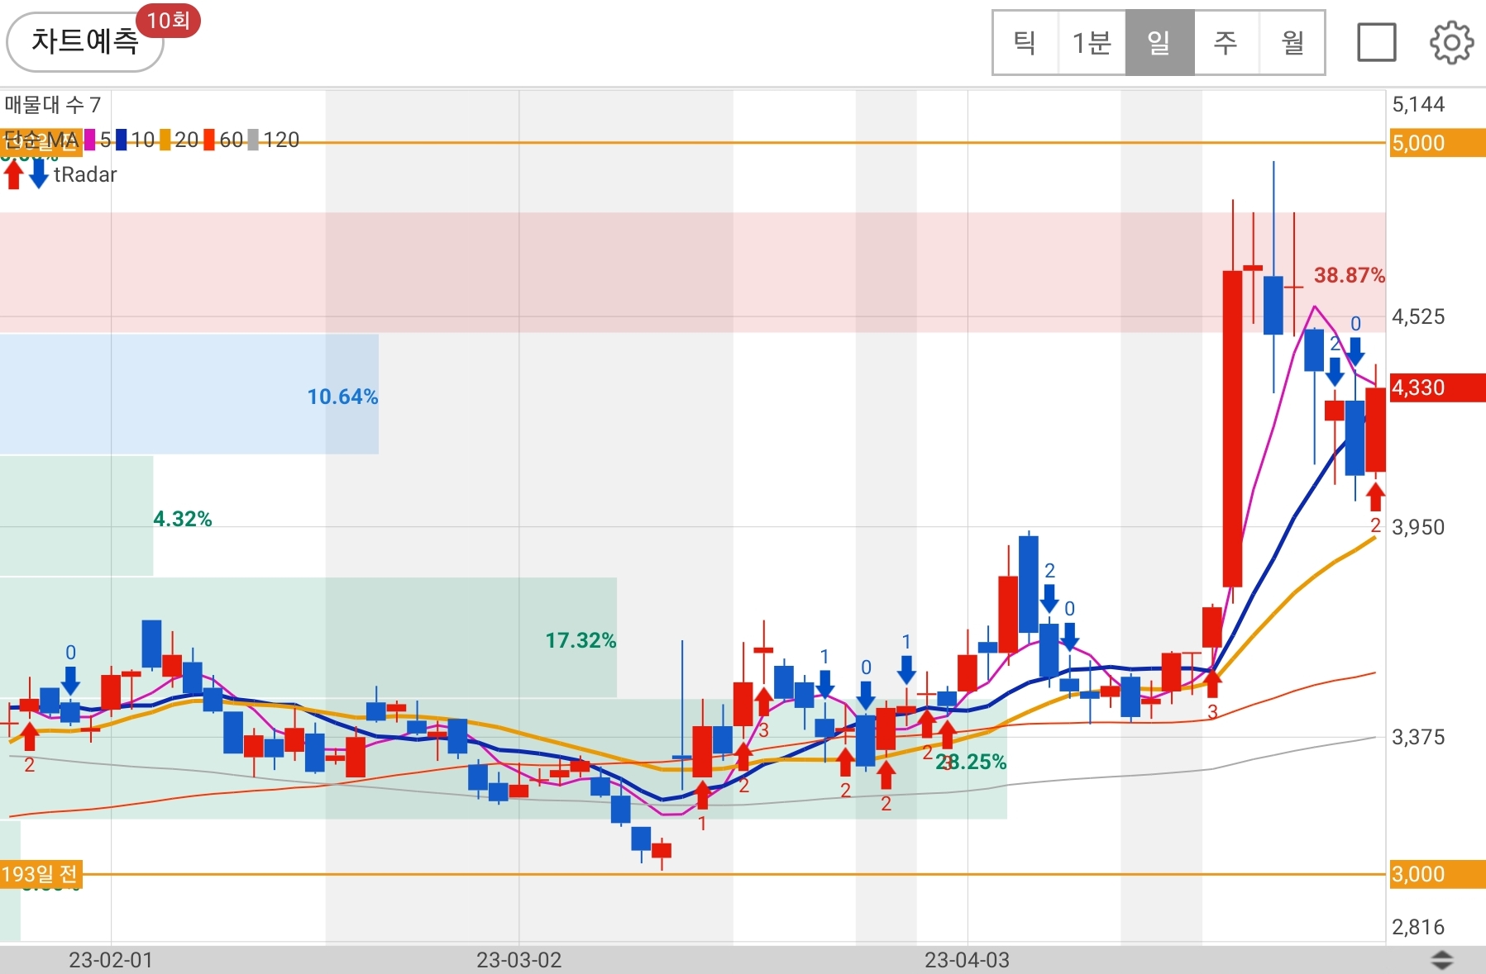Click the 4.32% volume profile value
The height and width of the screenshot is (974, 1486).
point(183,519)
